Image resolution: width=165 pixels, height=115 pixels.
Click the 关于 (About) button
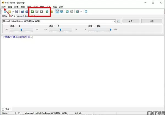tap(131, 21)
